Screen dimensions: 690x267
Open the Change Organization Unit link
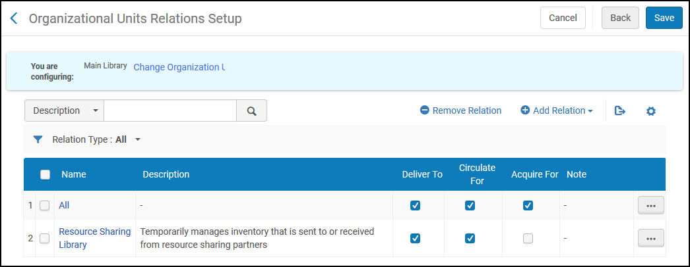179,67
